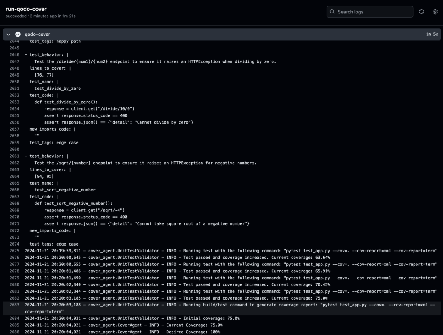Click the green success checkmark for qodo-cover
The height and width of the screenshot is (335, 443).
(18, 34)
